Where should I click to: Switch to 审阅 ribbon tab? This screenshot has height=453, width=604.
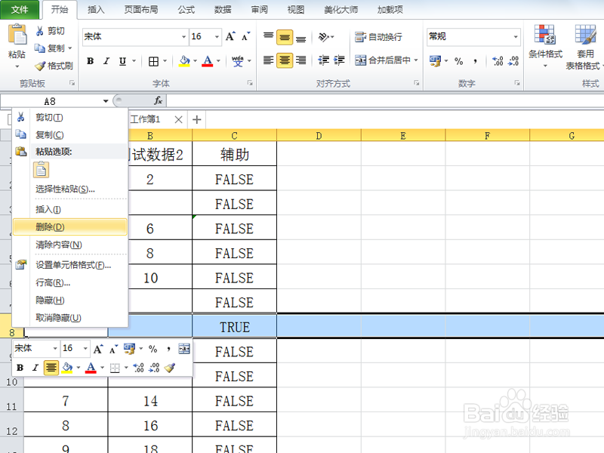pos(259,10)
